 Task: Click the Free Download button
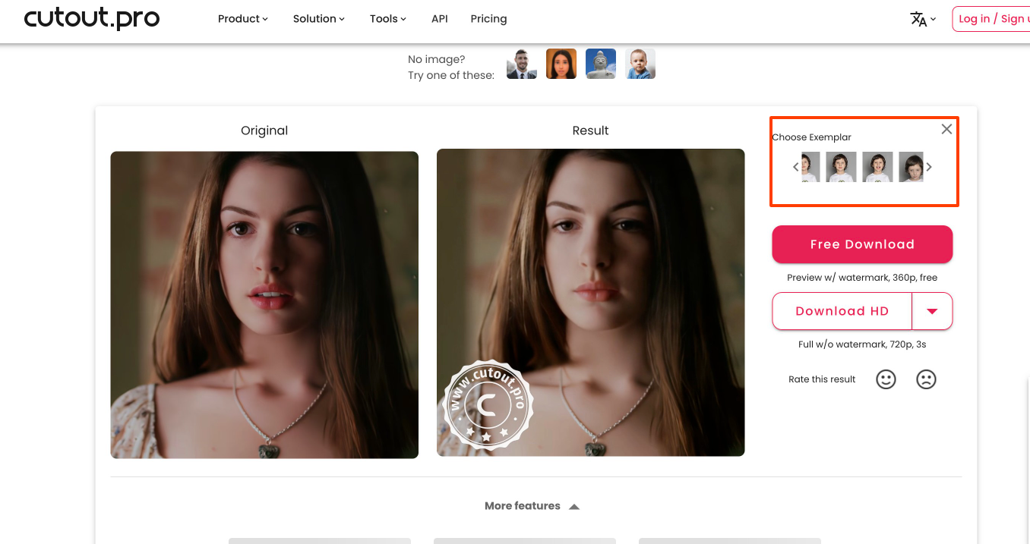coord(862,244)
